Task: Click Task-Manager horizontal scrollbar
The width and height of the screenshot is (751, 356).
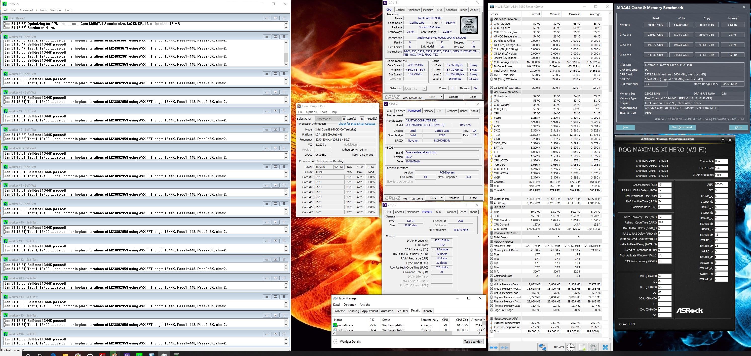Action: (407, 333)
